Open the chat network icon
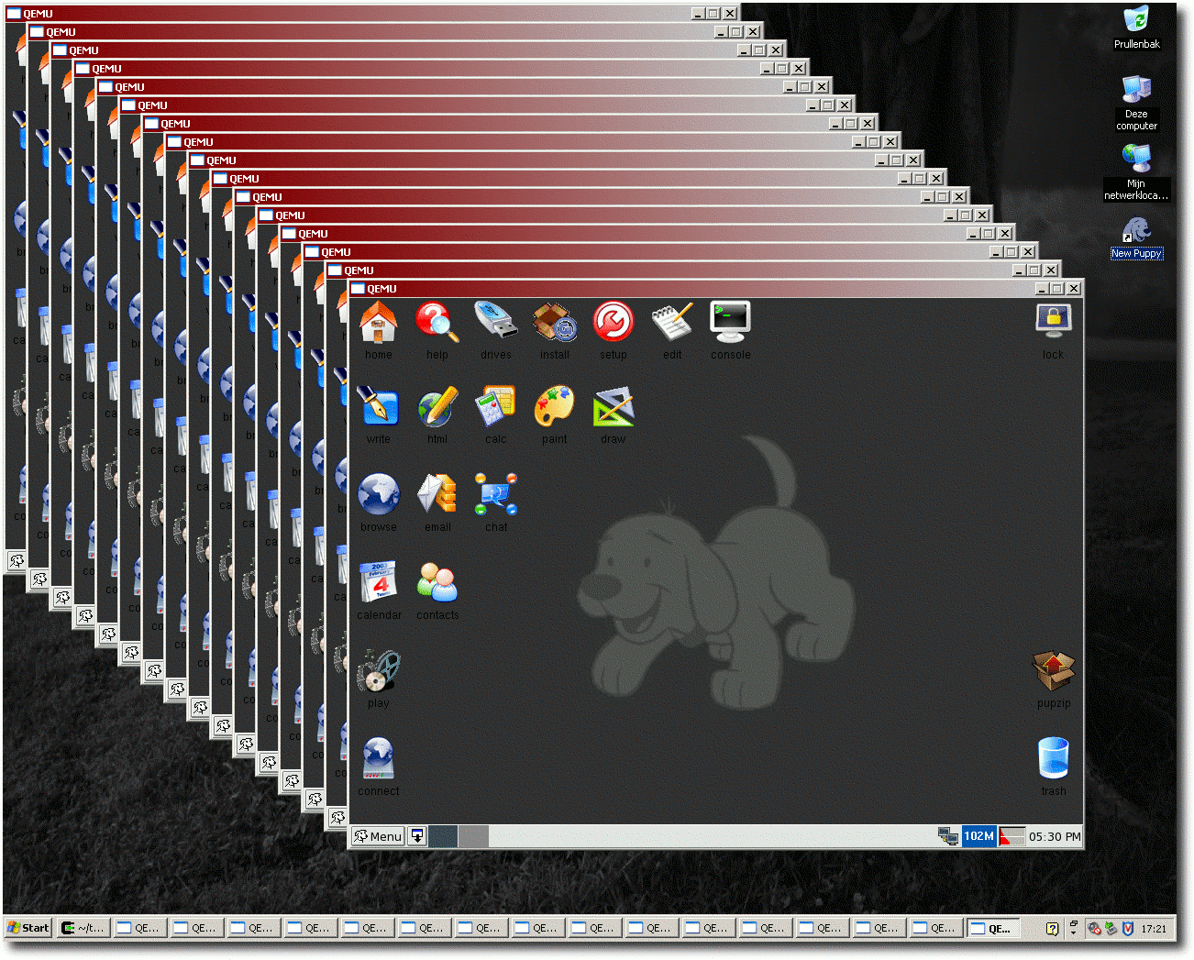The image size is (1194, 960). pos(495,495)
